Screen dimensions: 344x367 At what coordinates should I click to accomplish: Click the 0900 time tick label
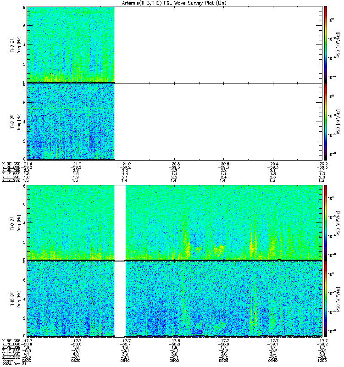click(x=174, y=361)
